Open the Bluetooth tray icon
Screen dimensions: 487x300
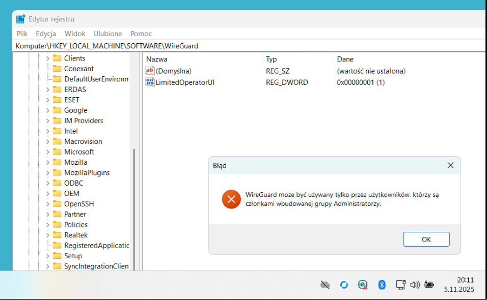(382, 285)
